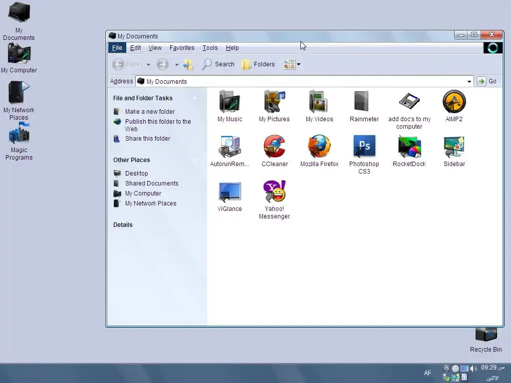The width and height of the screenshot is (511, 383).
Task: Expand the Address bar dropdown arrow
Action: [x=469, y=81]
